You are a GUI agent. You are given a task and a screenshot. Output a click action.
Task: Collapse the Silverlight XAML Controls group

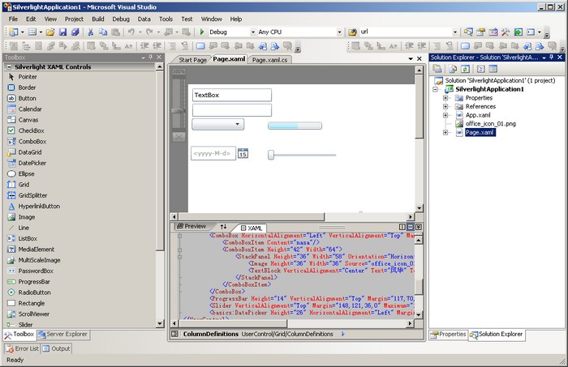click(x=9, y=67)
